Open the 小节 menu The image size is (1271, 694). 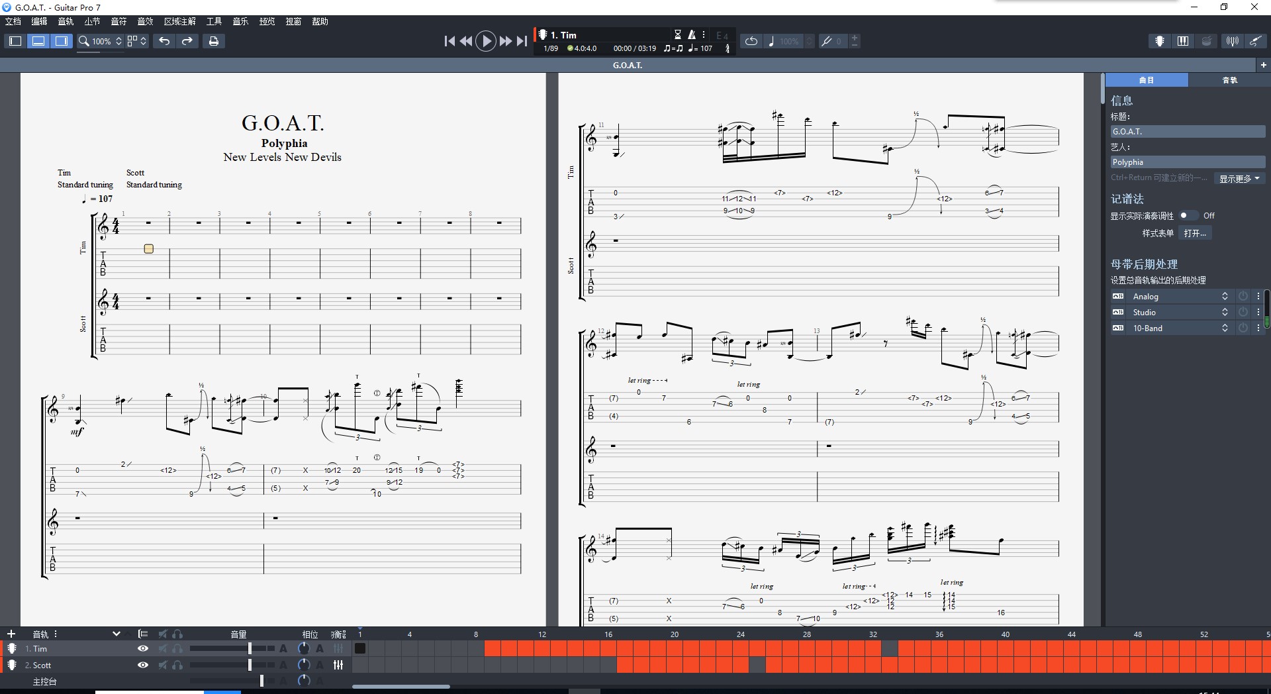point(92,21)
